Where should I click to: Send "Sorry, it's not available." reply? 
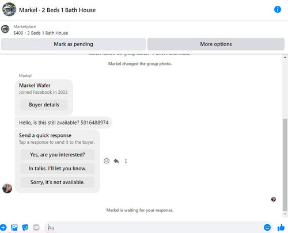click(58, 182)
